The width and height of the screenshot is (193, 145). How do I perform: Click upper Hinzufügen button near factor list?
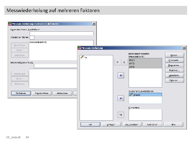click(x=20, y=45)
